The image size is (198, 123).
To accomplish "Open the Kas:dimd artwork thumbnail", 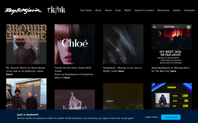I will (75, 99).
